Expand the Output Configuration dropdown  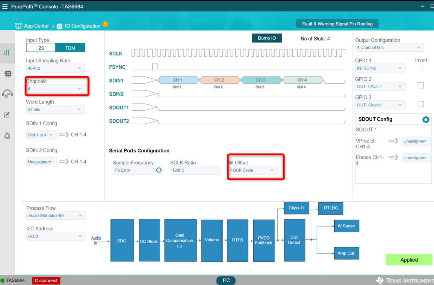[x=390, y=47]
